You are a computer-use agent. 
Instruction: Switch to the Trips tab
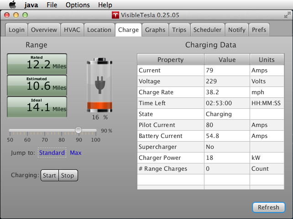click(x=179, y=30)
